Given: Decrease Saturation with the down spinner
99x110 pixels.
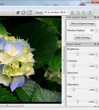Looking at the screenshot, I should pos(97,91).
